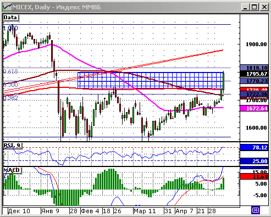The height and width of the screenshot is (217, 271).
Task: Select the RSI, 9 indicator label
Action: (x=12, y=146)
